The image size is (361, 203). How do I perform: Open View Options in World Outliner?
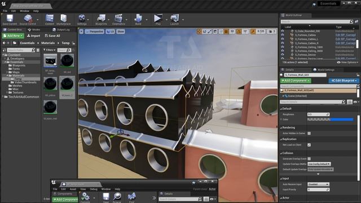click(347, 63)
